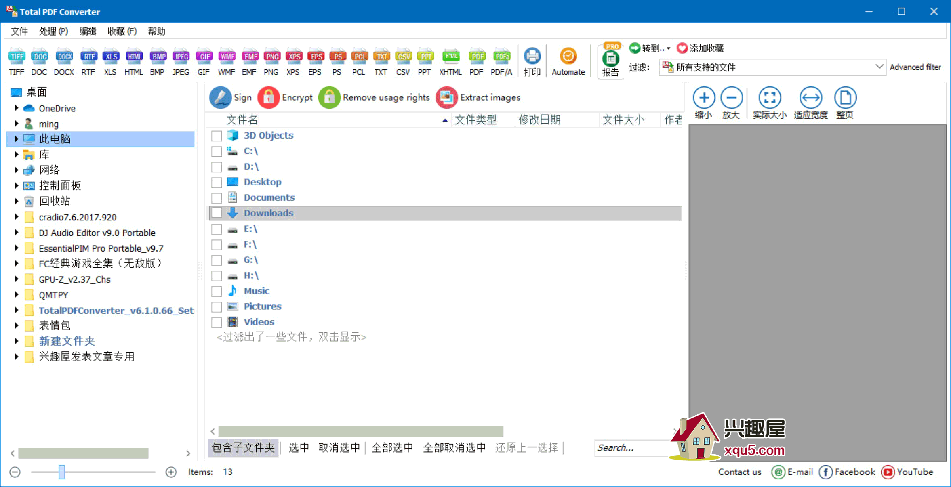Open the Automate tool

point(568,62)
